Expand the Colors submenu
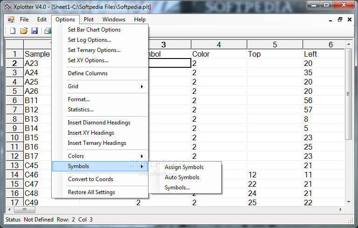 coord(100,156)
